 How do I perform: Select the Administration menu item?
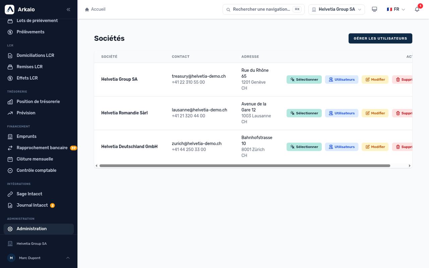tap(39, 229)
